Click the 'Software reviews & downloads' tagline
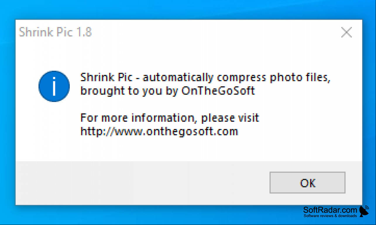 point(330,216)
